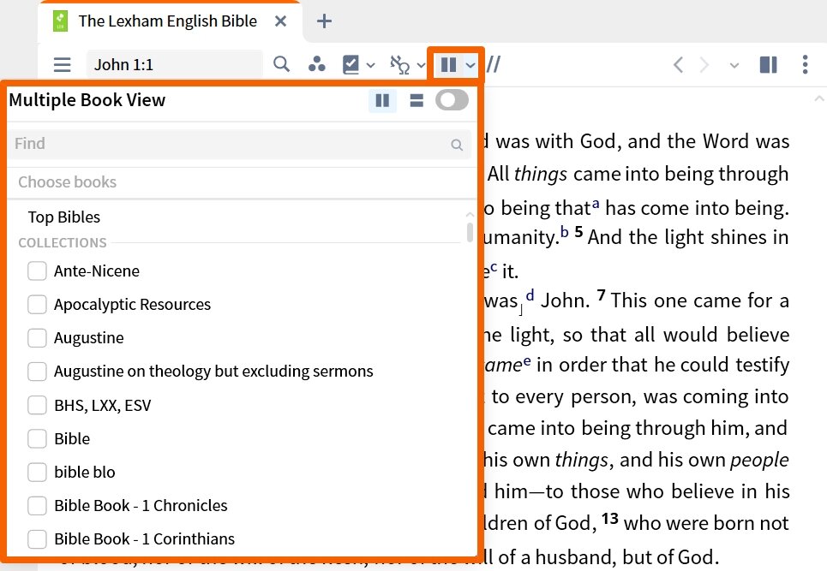Image resolution: width=827 pixels, height=571 pixels.
Task: Click the Choose books field
Action: pyautogui.click(x=242, y=182)
